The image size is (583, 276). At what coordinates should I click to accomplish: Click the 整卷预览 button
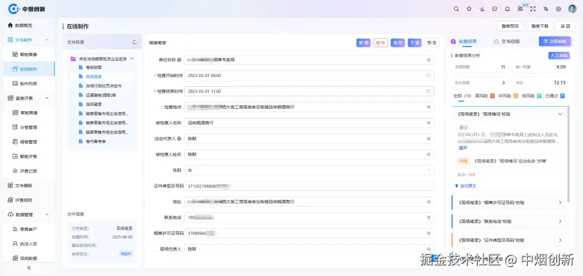pyautogui.click(x=510, y=26)
